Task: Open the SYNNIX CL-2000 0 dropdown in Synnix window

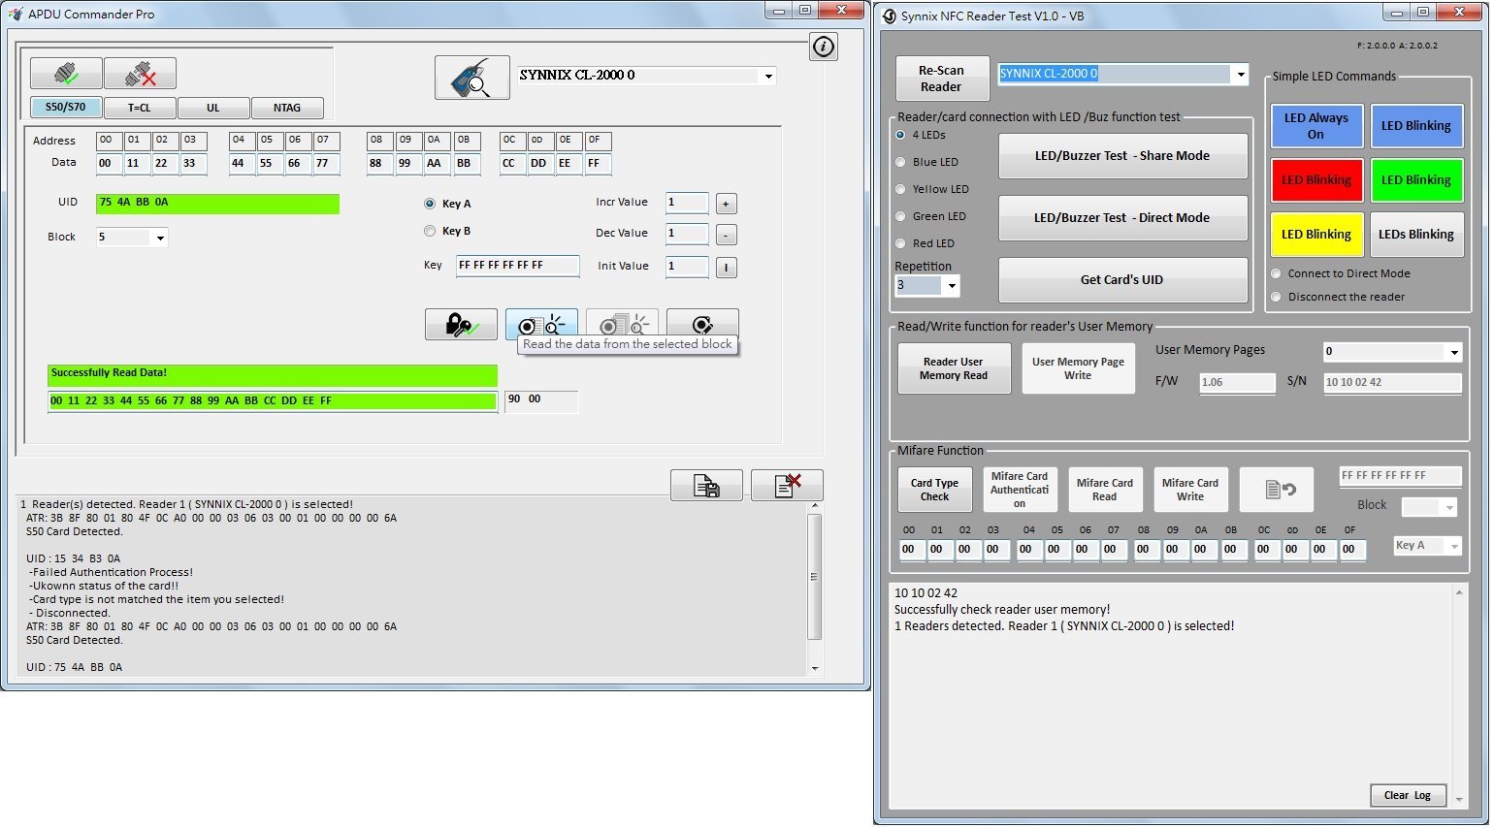Action: point(1240,74)
